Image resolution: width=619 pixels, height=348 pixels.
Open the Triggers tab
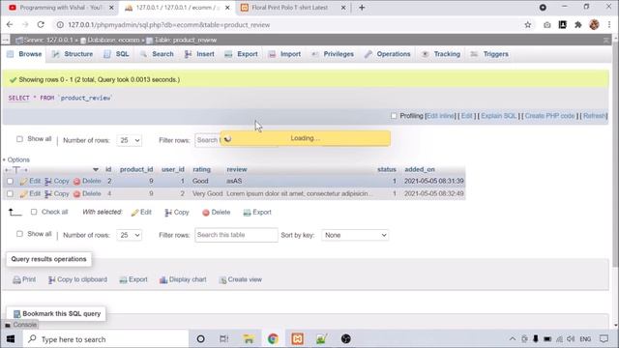pyautogui.click(x=489, y=54)
